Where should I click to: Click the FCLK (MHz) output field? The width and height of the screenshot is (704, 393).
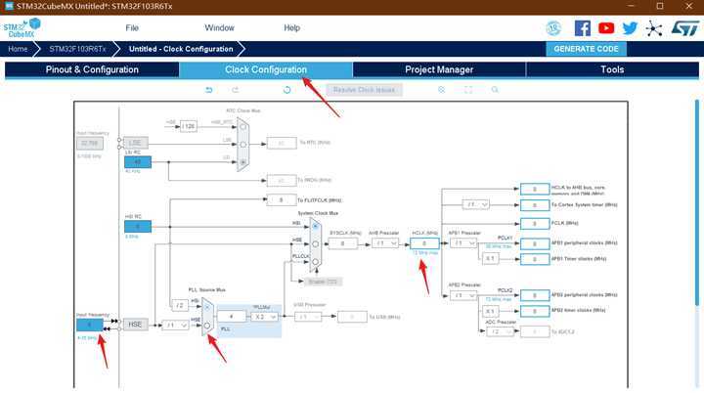click(535, 223)
